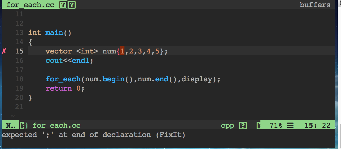Click the main function name on line 13
This screenshot has height=149, width=341.
(x=54, y=33)
